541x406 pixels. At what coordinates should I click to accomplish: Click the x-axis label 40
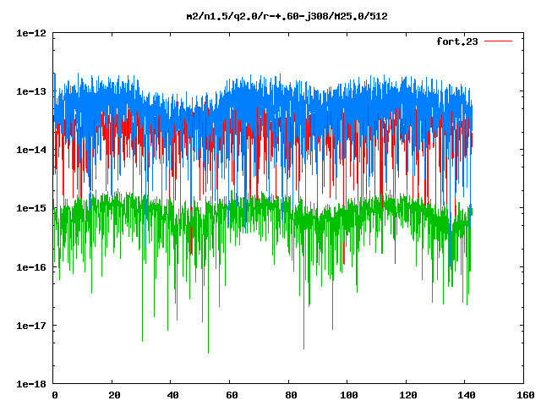click(172, 395)
